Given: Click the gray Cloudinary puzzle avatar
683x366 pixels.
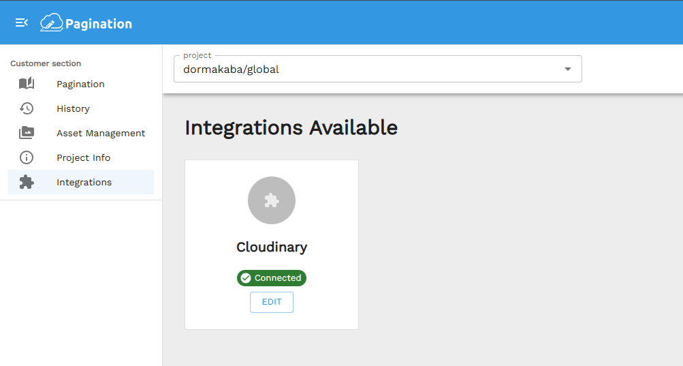Looking at the screenshot, I should pyautogui.click(x=272, y=200).
